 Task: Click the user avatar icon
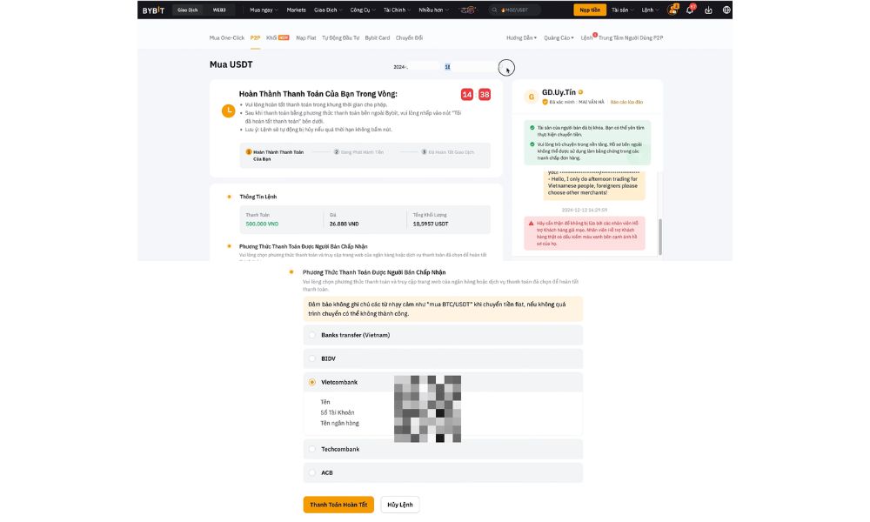click(673, 10)
